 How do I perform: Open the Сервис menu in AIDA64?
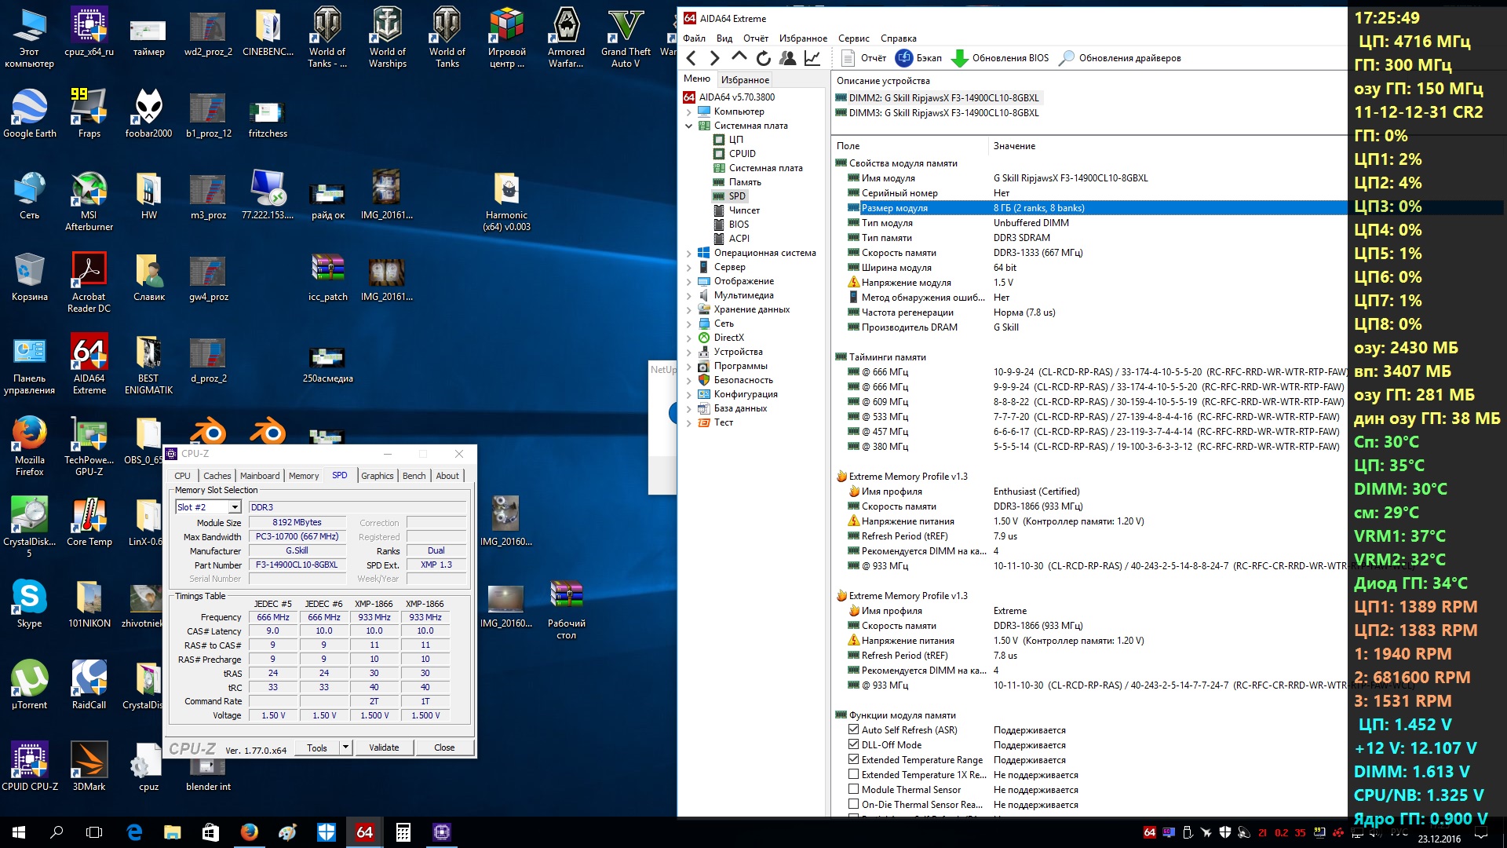[x=853, y=38]
